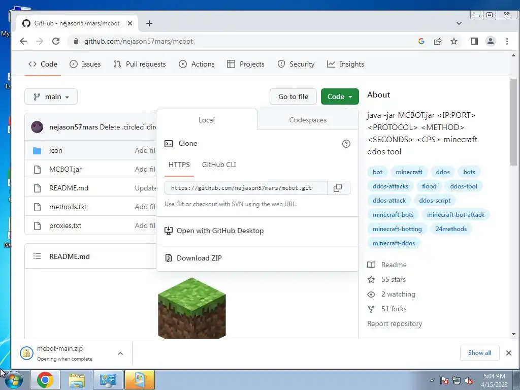This screenshot has width=520, height=390.
Task: Open the Pull requests tab
Action: 139,64
